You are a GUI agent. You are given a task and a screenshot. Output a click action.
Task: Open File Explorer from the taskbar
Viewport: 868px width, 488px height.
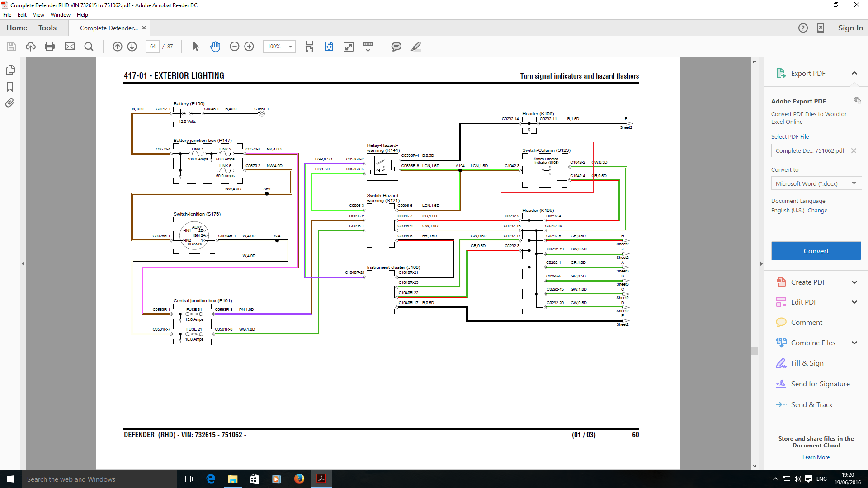232,479
